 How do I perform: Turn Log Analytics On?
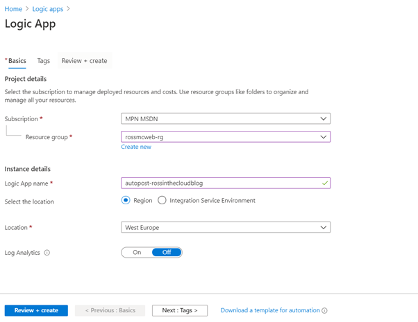[x=137, y=252]
